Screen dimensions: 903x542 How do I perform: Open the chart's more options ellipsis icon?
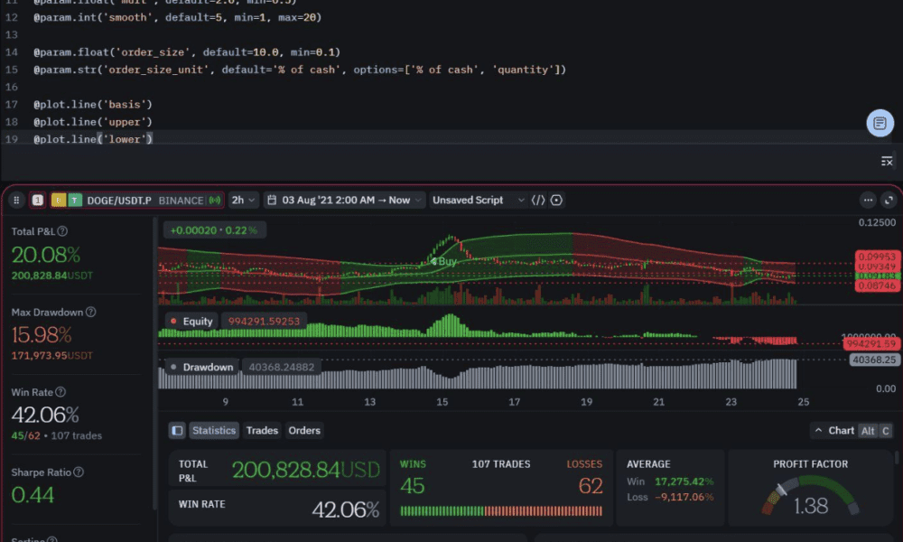tap(868, 200)
